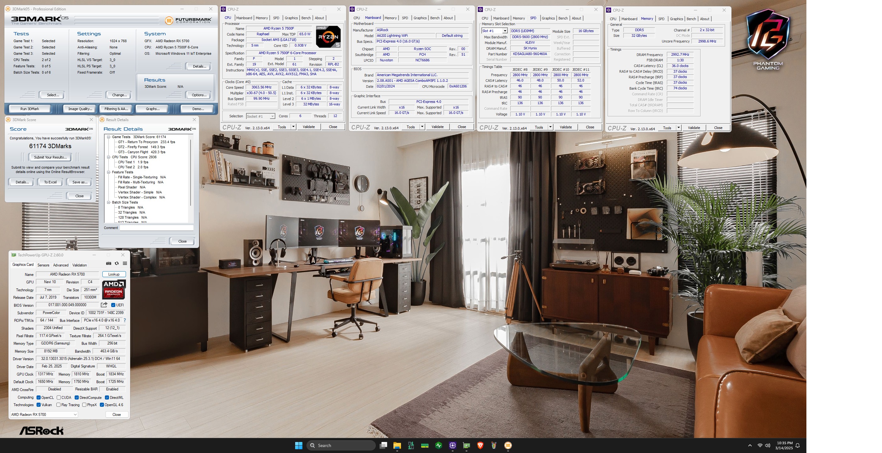Open the volume control in the system tray
Viewport: 882px width, 453px height.
point(768,445)
